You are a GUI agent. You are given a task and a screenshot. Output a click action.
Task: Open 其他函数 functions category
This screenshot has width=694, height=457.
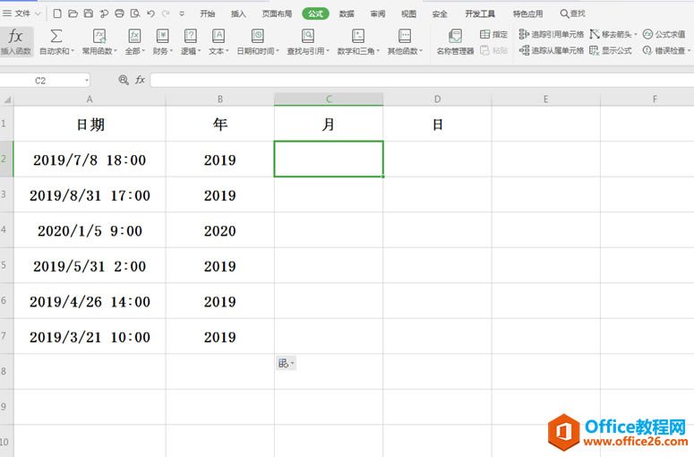(405, 42)
